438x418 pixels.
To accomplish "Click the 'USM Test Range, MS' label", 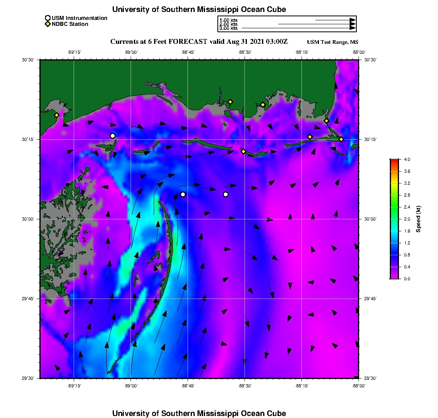I will [x=332, y=42].
